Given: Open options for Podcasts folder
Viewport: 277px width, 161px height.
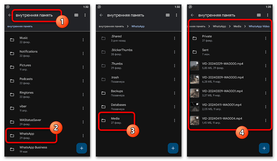Looking at the screenshot, I should [x=83, y=81].
